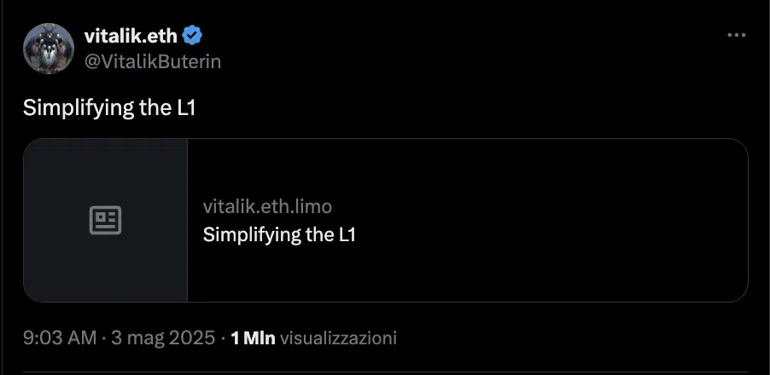
Task: Click the 9:03 AM timestamp
Action: coord(60,338)
